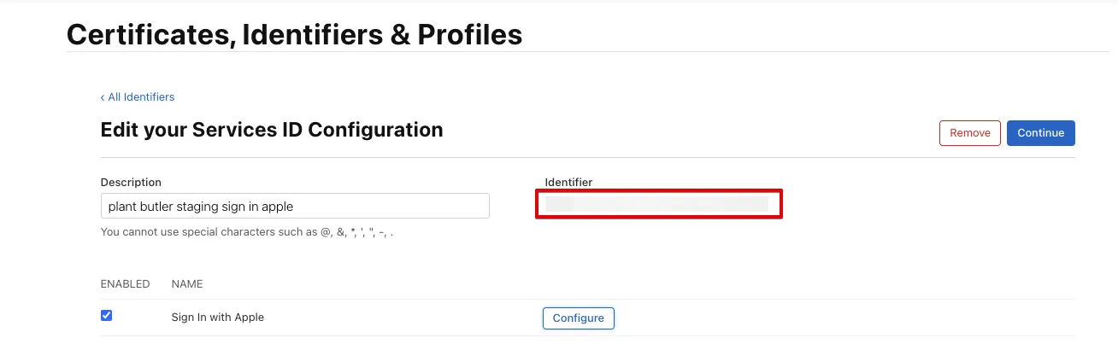Click the ENABLED column header
This screenshot has height=344, width=1118.
tap(125, 284)
